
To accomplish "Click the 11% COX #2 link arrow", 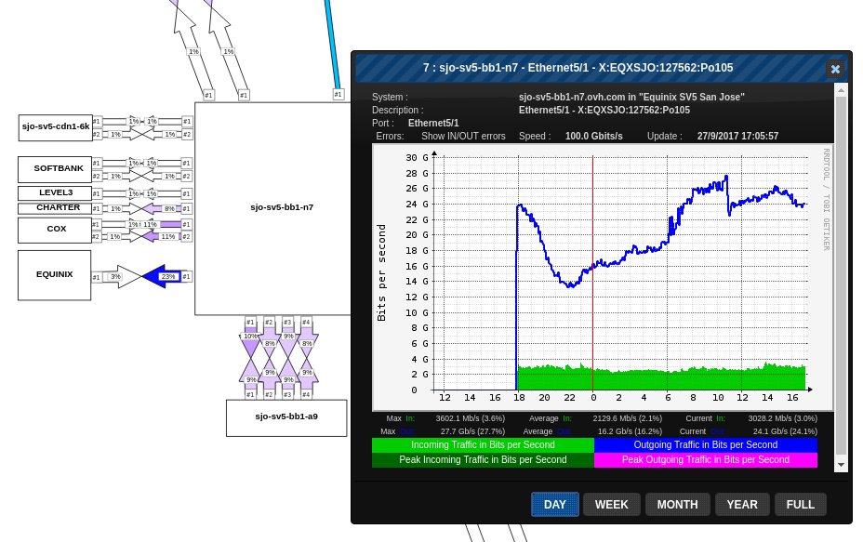I will coord(161,236).
